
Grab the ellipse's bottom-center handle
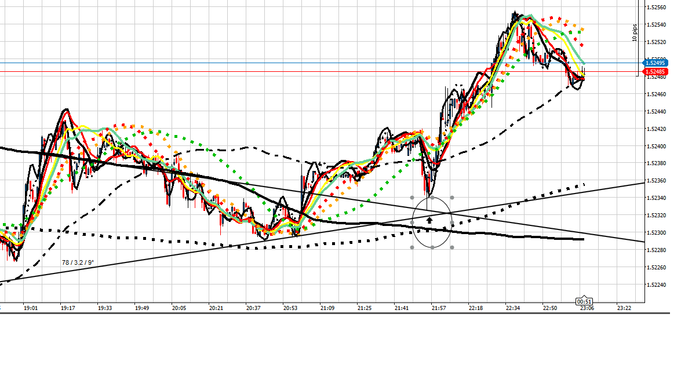pos(432,247)
